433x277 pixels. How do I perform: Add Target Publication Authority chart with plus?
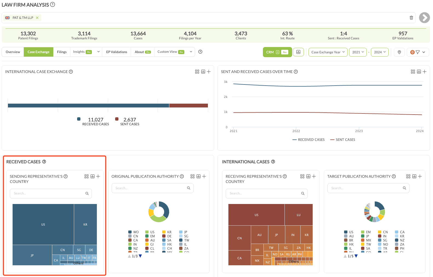click(420, 176)
